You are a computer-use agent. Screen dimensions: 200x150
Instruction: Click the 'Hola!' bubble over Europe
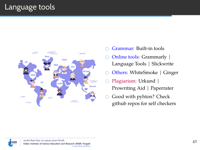[56, 65]
